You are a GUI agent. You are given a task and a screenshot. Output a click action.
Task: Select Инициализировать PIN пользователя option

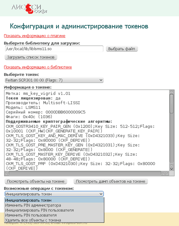(54, 210)
